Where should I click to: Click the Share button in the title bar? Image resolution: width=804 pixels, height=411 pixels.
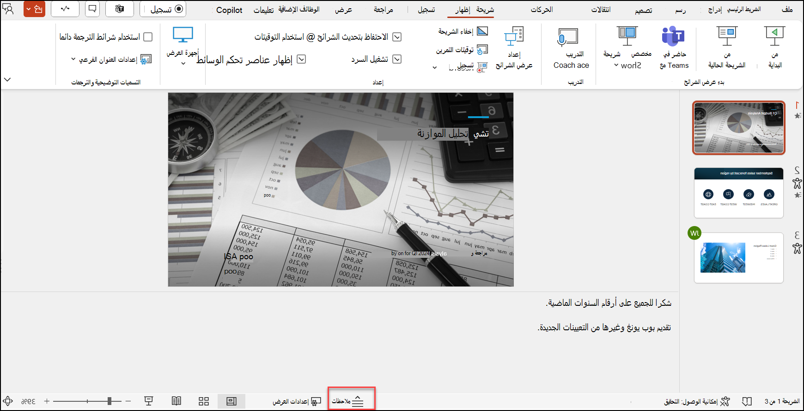pyautogui.click(x=39, y=9)
